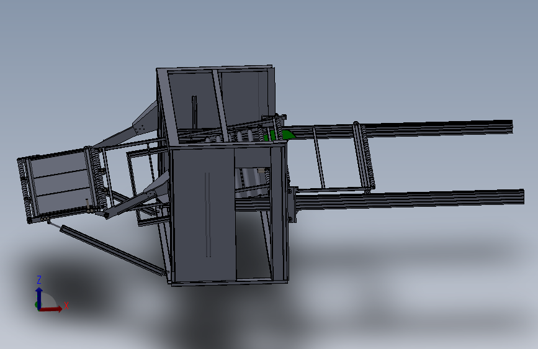Click the blue Z axis arrow of the triad
The image size is (538, 349).
coord(39,298)
